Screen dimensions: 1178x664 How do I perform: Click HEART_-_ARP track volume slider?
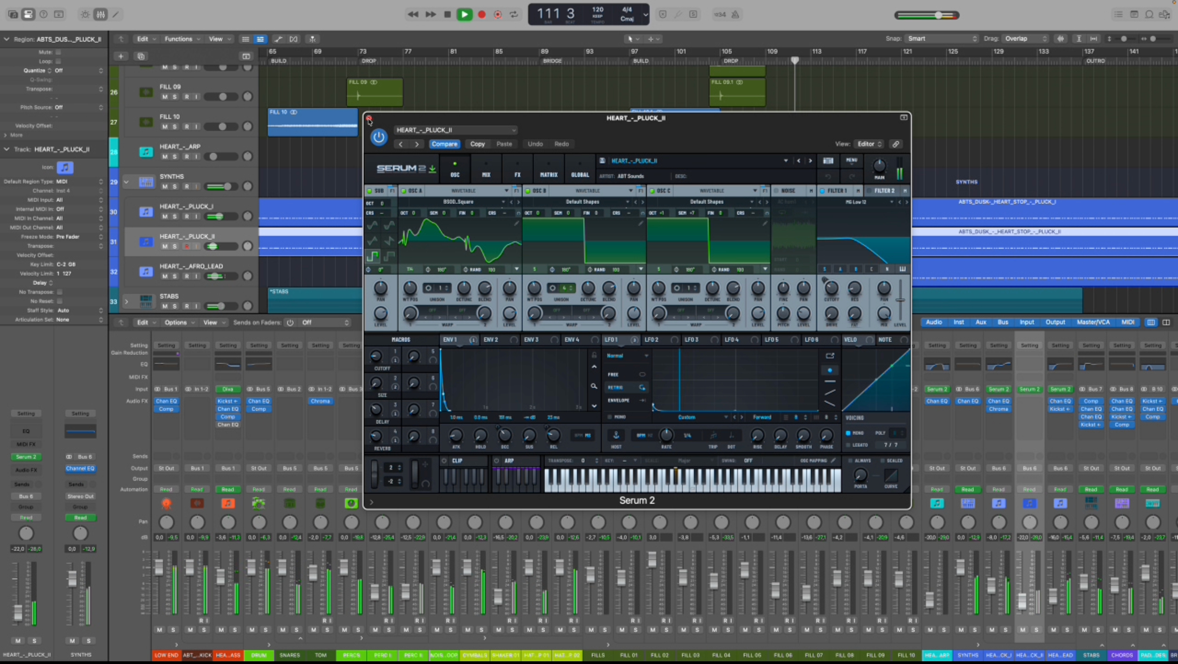point(221,157)
